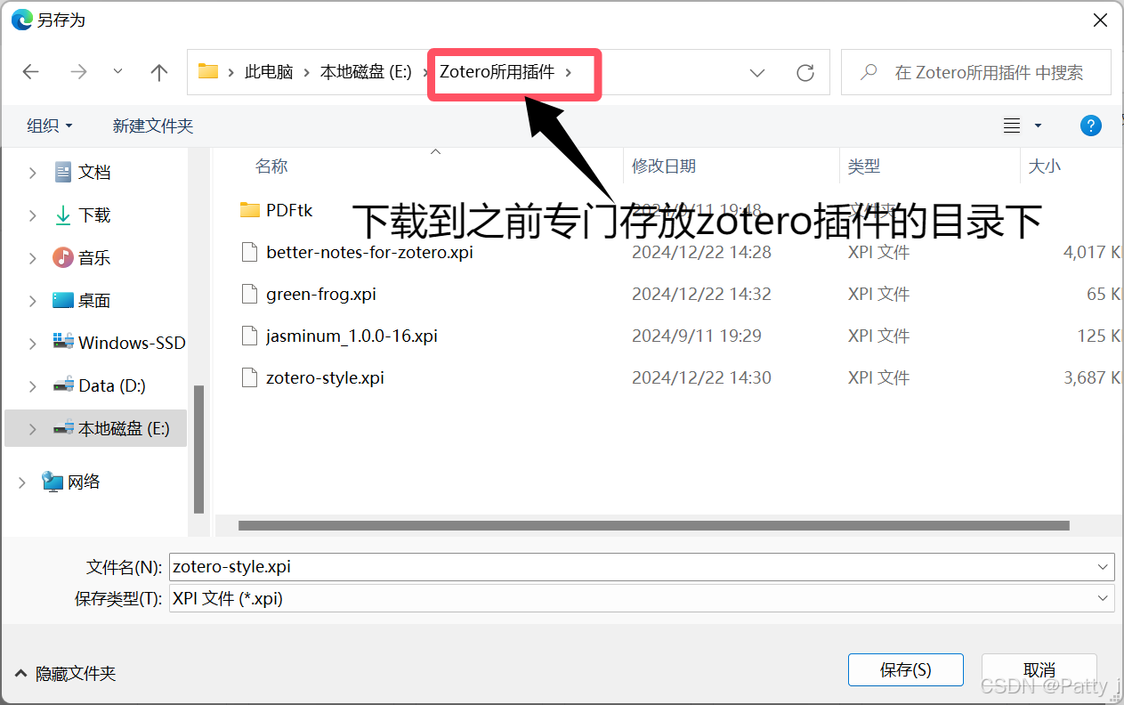Expand the Windows-SSD tree node
1124x705 pixels.
(x=33, y=343)
